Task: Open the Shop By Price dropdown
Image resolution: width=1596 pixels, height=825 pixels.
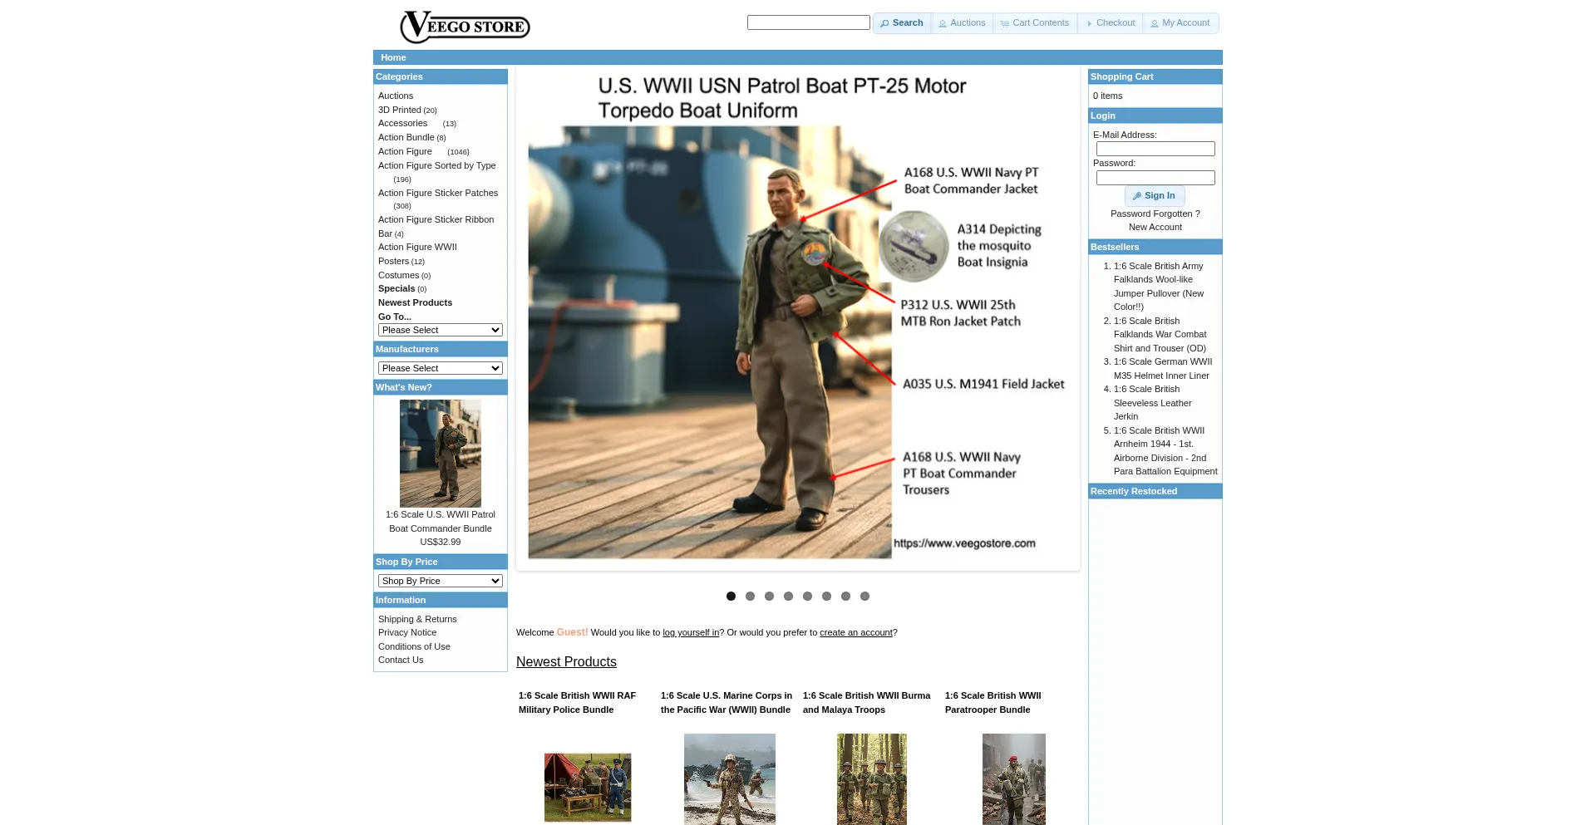Action: click(x=440, y=582)
